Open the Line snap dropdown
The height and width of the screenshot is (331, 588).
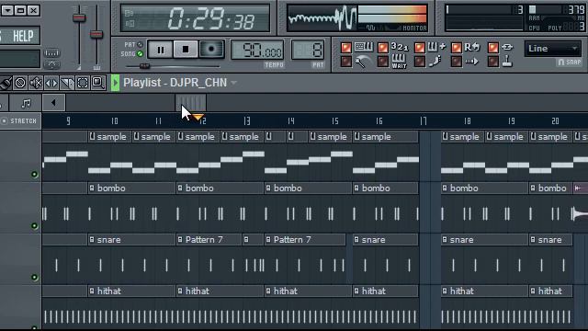pyautogui.click(x=553, y=49)
